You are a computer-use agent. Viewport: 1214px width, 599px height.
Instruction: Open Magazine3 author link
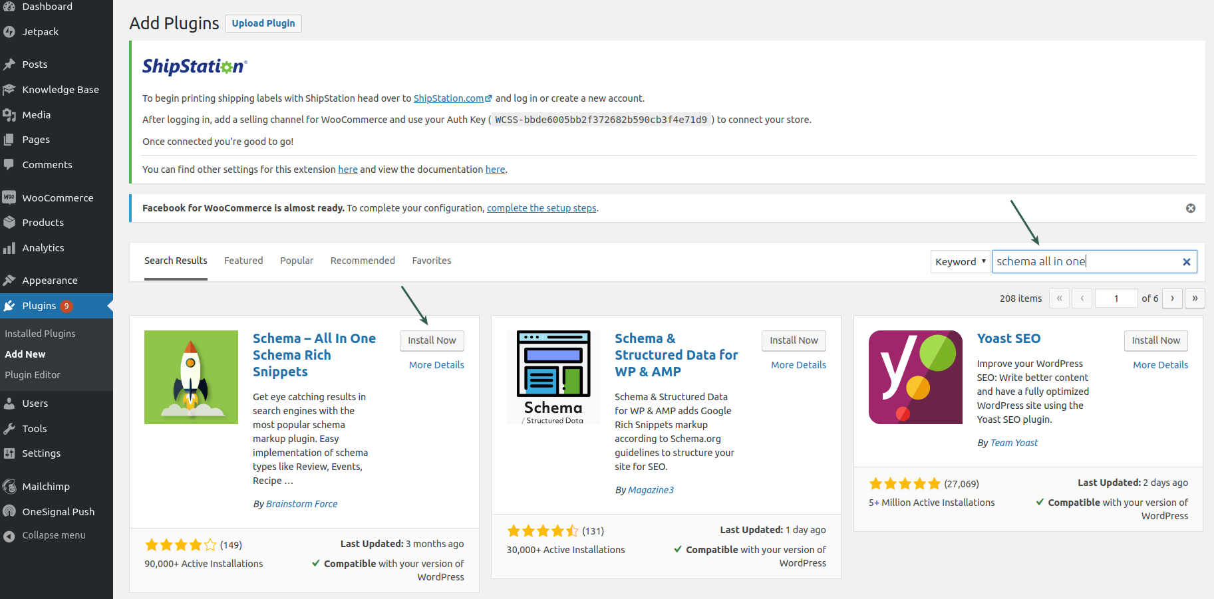(651, 490)
